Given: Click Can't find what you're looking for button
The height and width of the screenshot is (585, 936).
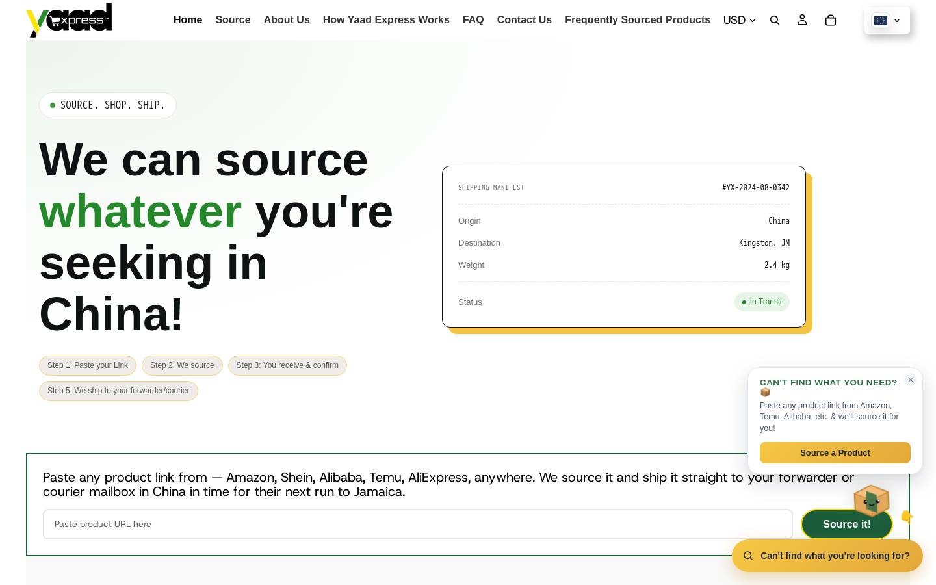Looking at the screenshot, I should click(827, 556).
